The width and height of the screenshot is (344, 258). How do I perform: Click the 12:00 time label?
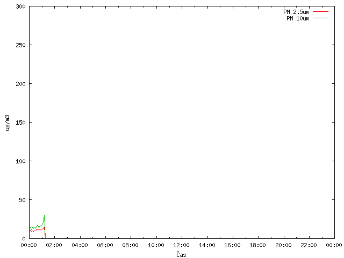(182, 245)
